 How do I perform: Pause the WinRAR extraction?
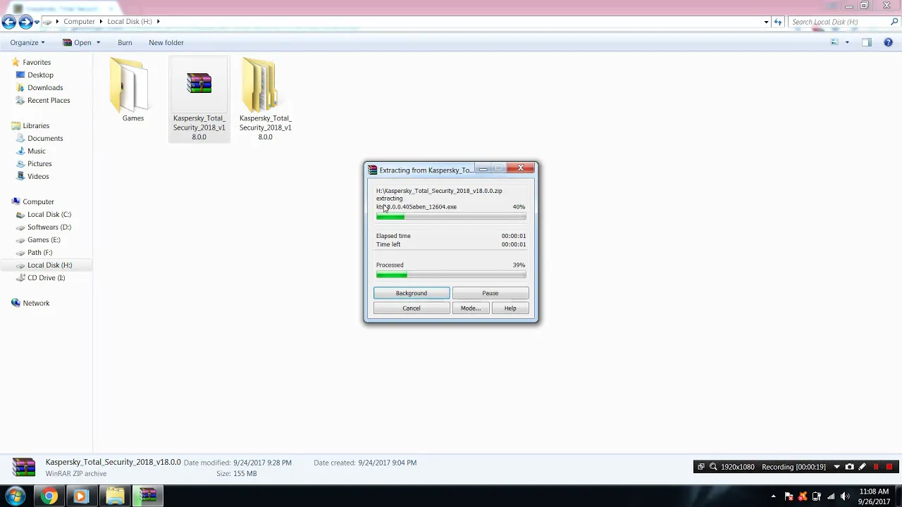(490, 293)
